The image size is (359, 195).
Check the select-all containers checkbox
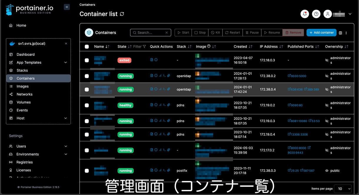pyautogui.click(x=87, y=47)
